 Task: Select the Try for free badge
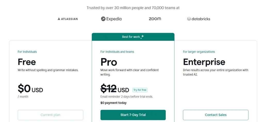pyautogui.click(x=140, y=90)
